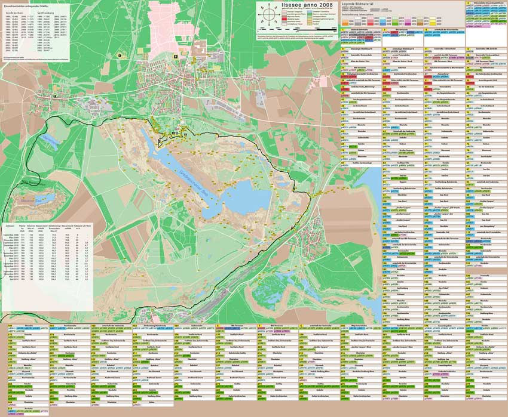
Task: Click the info marker in the western village
Action: click(x=54, y=96)
